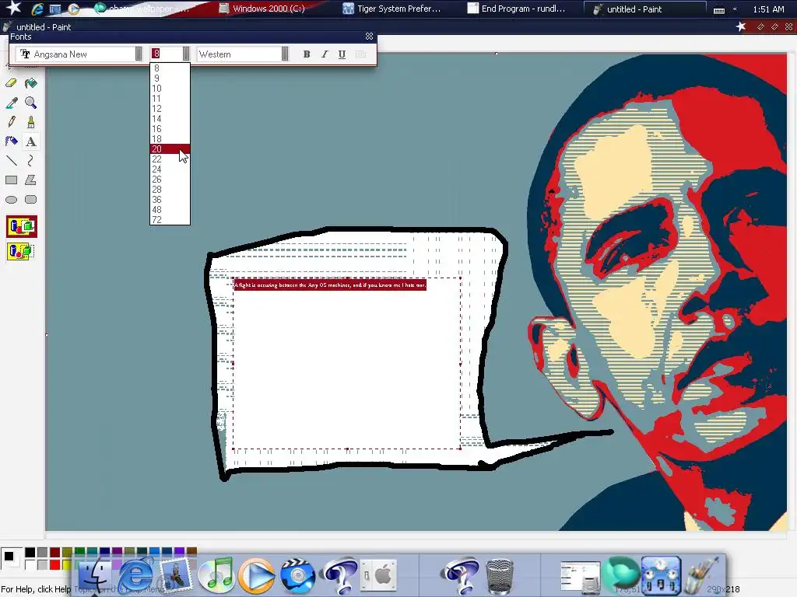Launch QuickTime player icon in dock
This screenshot has height=597, width=797.
(x=257, y=576)
